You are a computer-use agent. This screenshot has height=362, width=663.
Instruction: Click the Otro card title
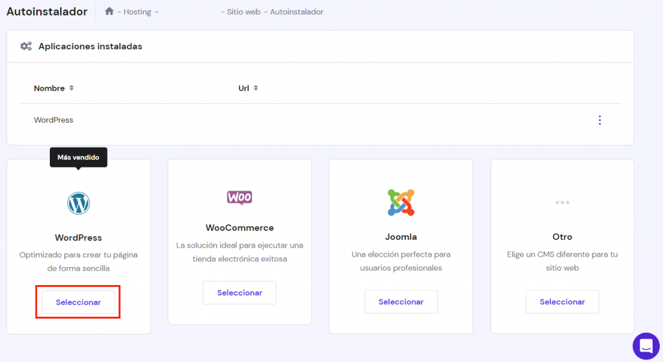[x=563, y=237]
